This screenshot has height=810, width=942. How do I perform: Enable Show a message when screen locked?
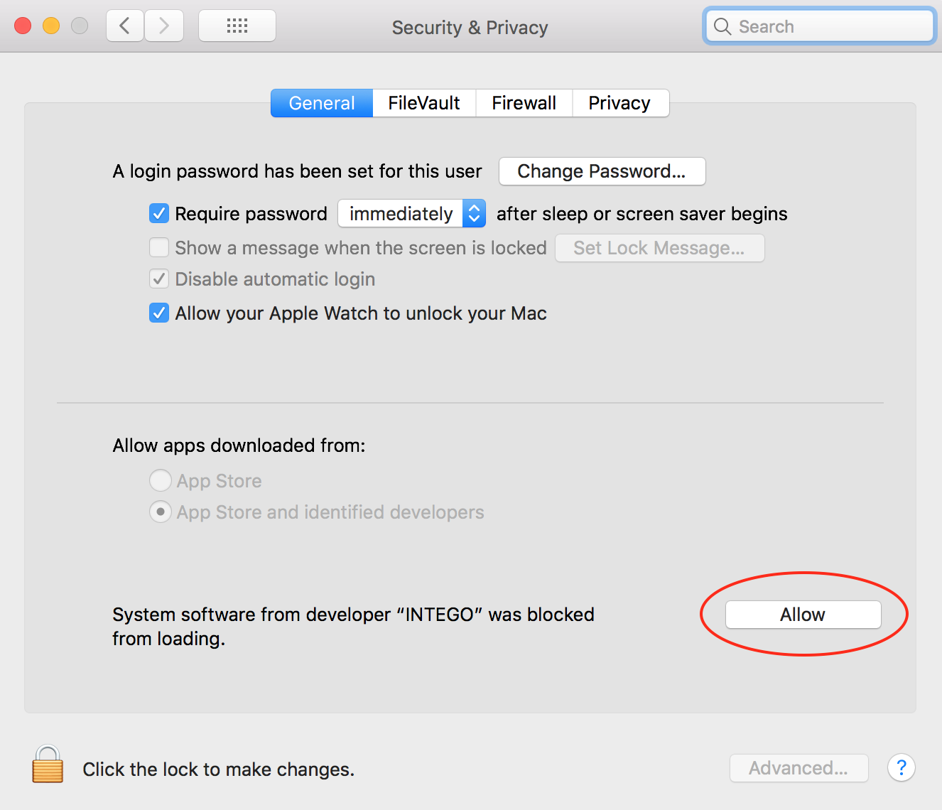159,247
